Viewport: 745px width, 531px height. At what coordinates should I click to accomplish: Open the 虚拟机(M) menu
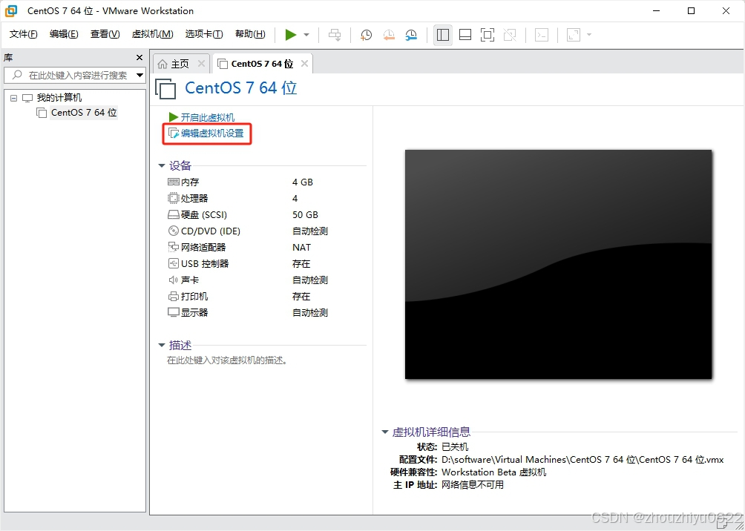point(153,34)
